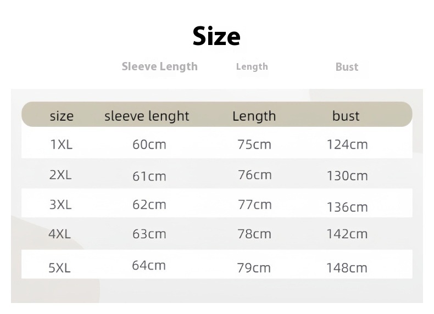
Task: Click the 124cm bust value
Action: coord(347,144)
